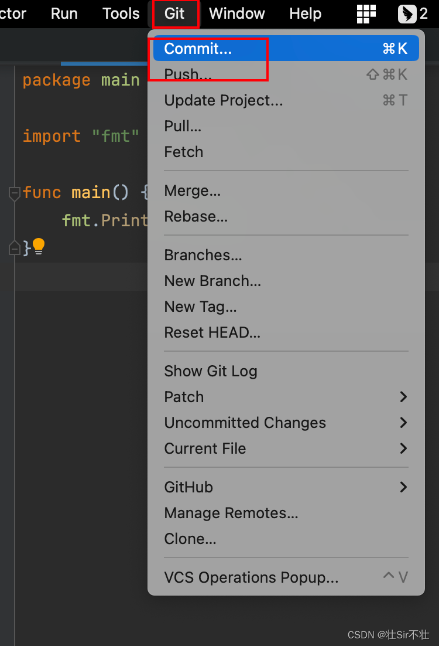The width and height of the screenshot is (439, 646).
Task: Select Commit... from the Git menu
Action: [x=286, y=48]
